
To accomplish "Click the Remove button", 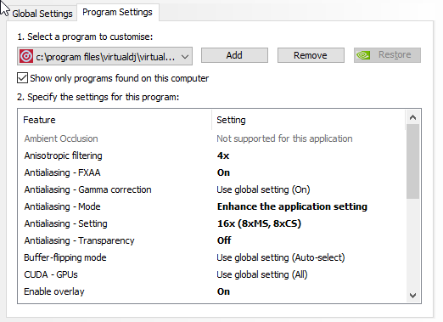I will pyautogui.click(x=311, y=55).
